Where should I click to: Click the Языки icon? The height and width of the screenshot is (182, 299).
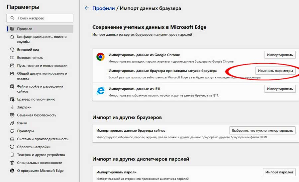[12, 123]
